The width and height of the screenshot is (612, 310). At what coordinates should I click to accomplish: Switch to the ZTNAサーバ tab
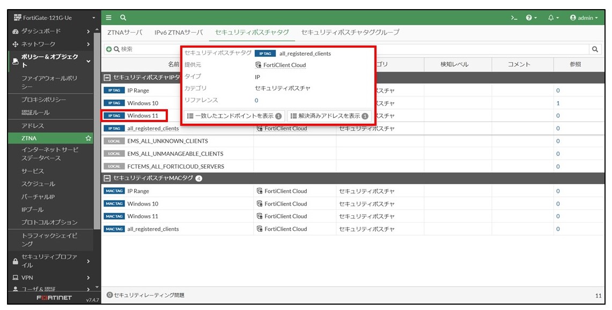[x=125, y=32]
